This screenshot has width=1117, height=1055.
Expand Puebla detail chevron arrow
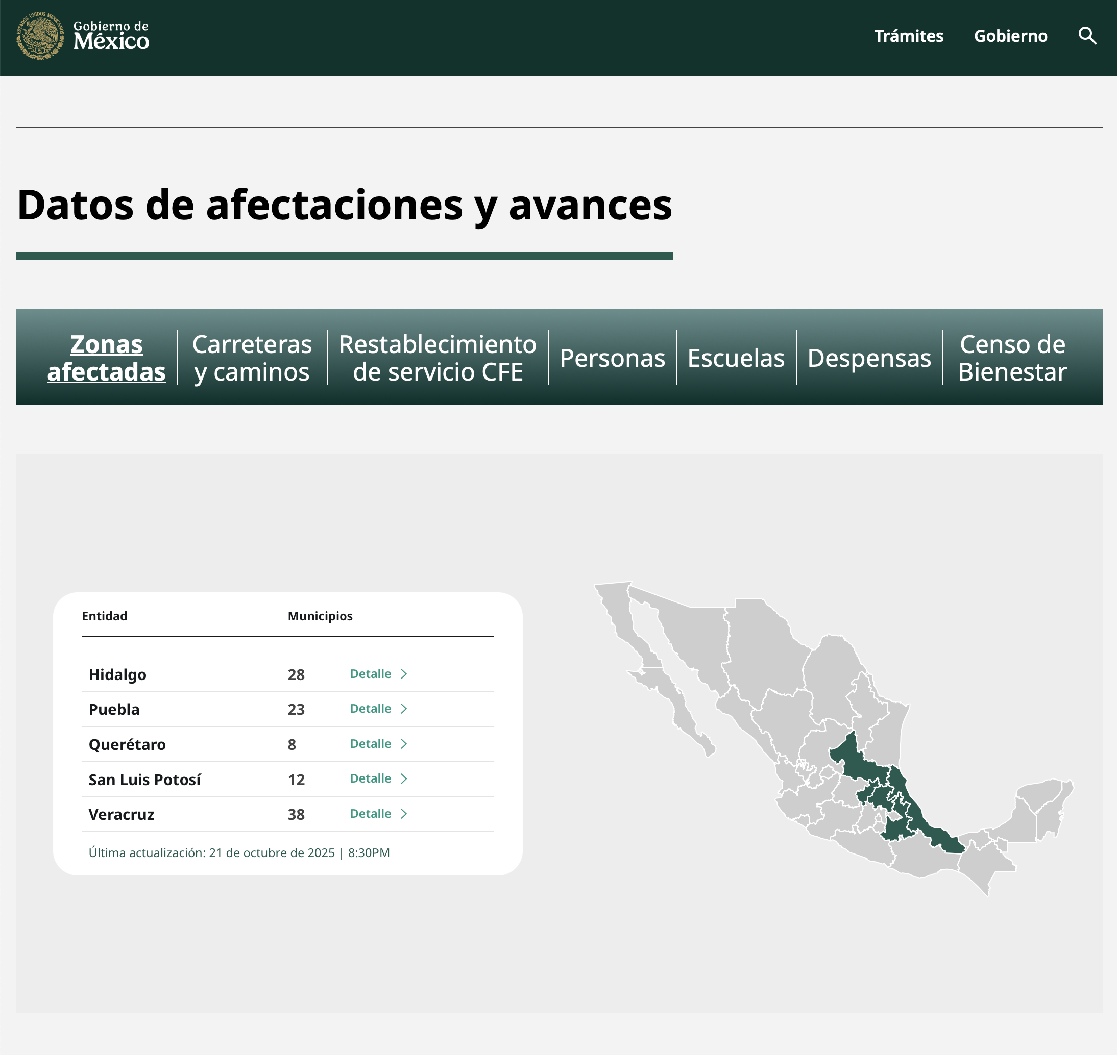[x=403, y=709]
